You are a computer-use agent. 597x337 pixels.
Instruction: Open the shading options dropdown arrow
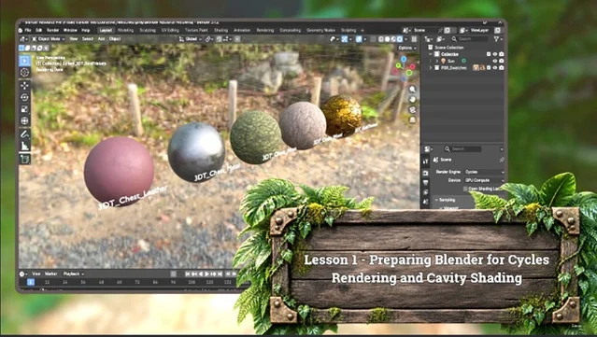pyautogui.click(x=406, y=39)
